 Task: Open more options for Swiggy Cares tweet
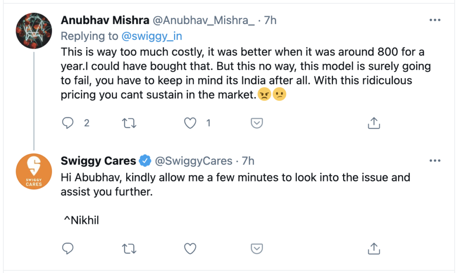coord(435,160)
